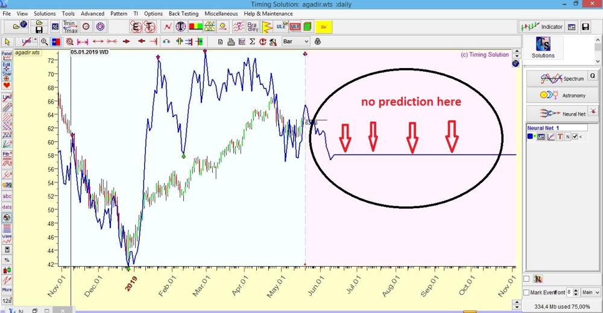Click the font size stepper arrows

[576, 293]
